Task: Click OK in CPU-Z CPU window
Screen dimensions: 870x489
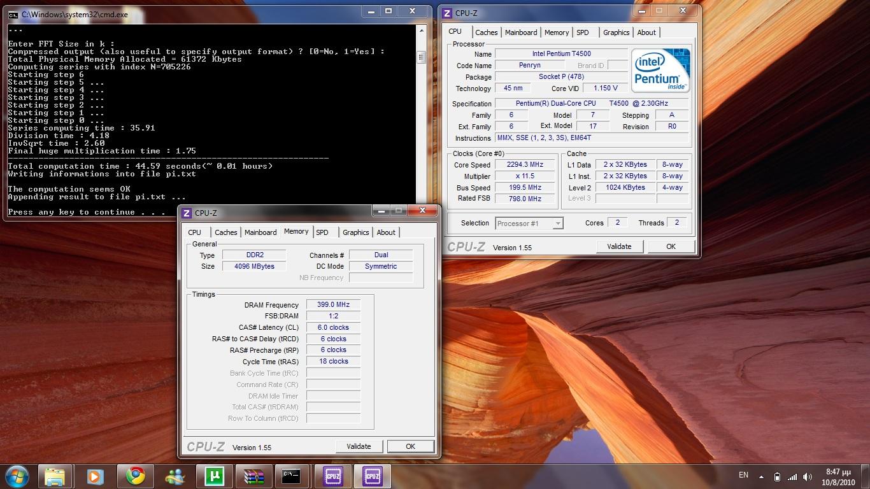Action: (671, 246)
